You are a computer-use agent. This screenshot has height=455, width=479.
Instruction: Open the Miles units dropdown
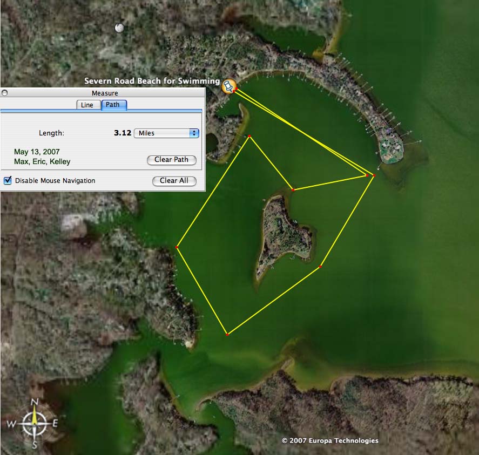tap(166, 133)
